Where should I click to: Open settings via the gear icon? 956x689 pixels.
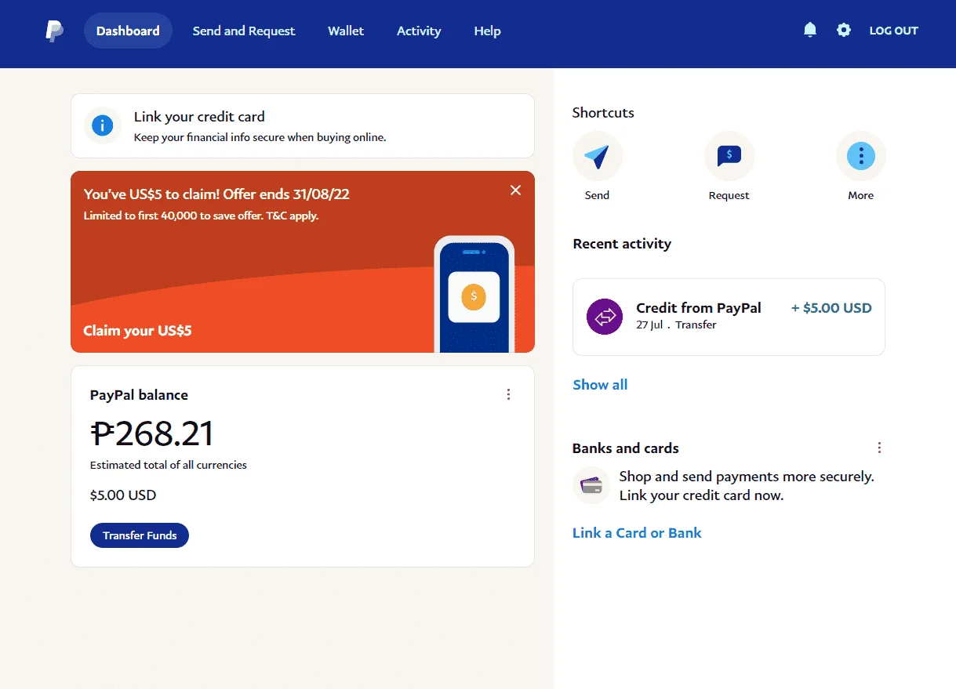(x=844, y=31)
